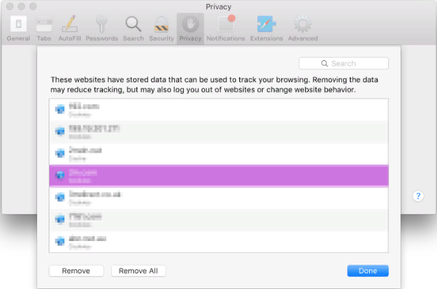The width and height of the screenshot is (437, 289).
Task: Remove the selected website's data
Action: [76, 271]
